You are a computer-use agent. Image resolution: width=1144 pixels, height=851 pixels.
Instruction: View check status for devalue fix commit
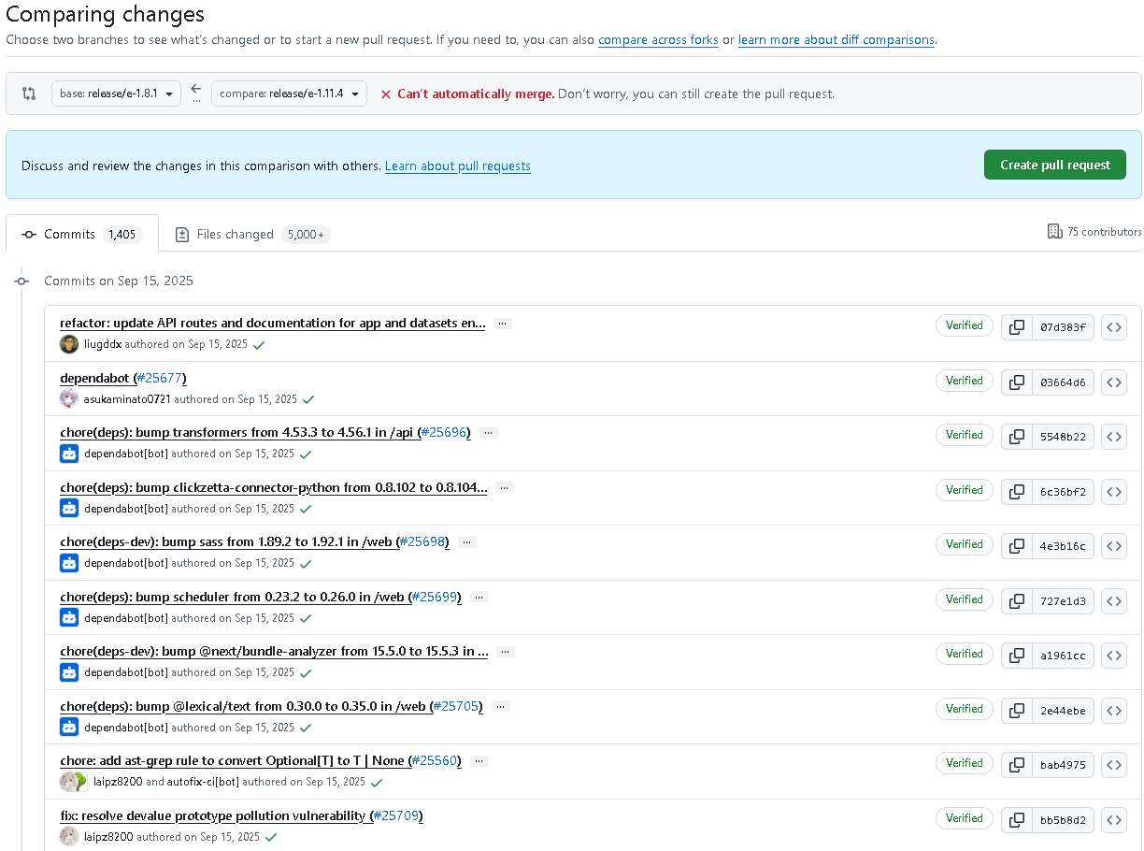pyautogui.click(x=271, y=838)
